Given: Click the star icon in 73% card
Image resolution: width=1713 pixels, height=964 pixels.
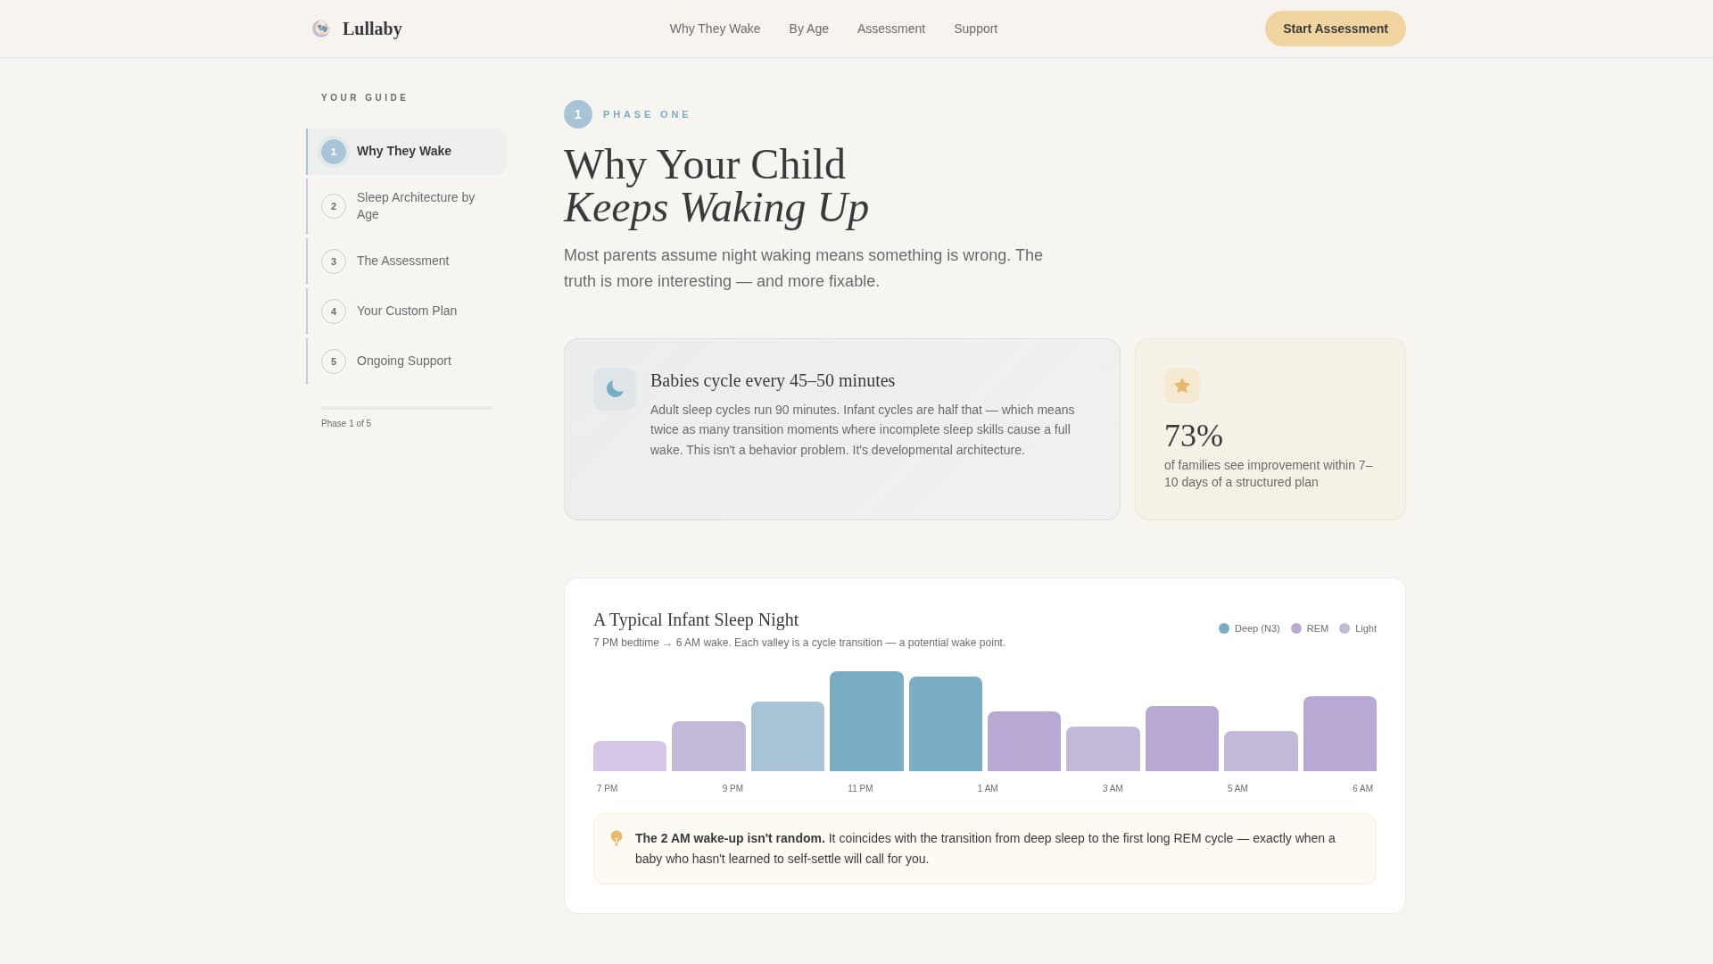Looking at the screenshot, I should tap(1182, 386).
